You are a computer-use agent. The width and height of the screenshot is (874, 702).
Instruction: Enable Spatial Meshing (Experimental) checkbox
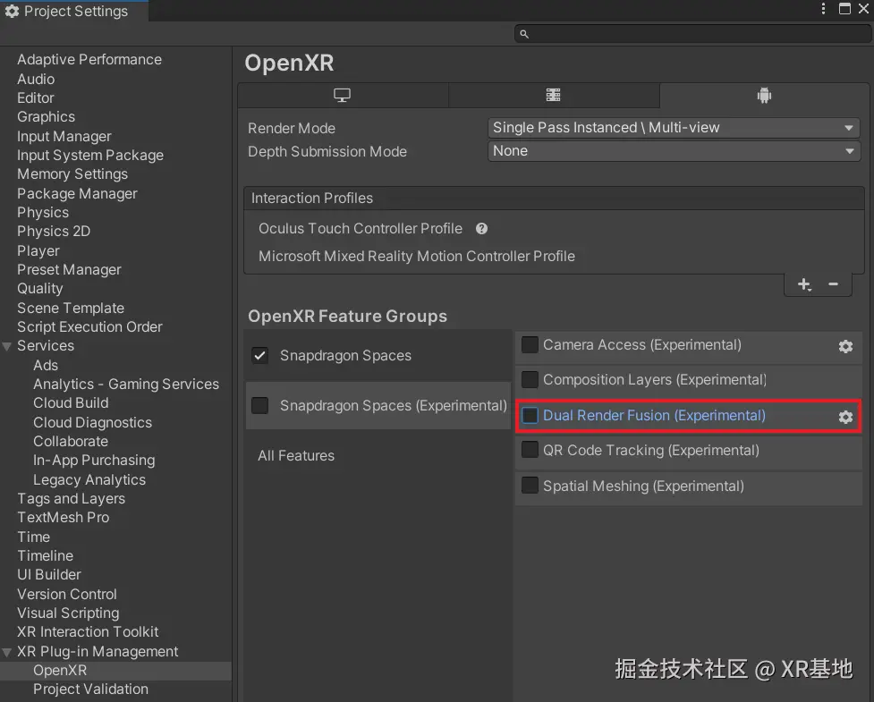tap(530, 486)
